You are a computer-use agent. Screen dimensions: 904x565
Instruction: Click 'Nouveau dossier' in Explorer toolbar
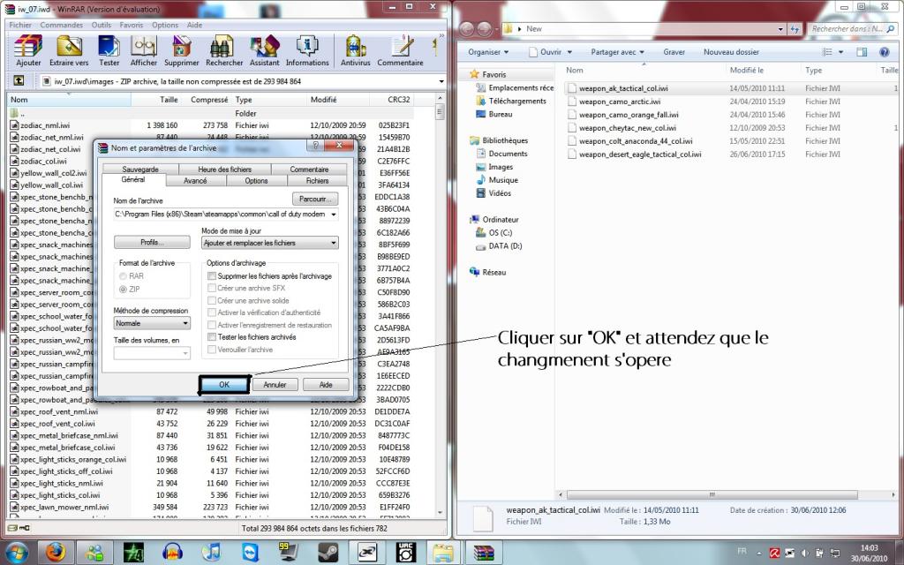731,52
